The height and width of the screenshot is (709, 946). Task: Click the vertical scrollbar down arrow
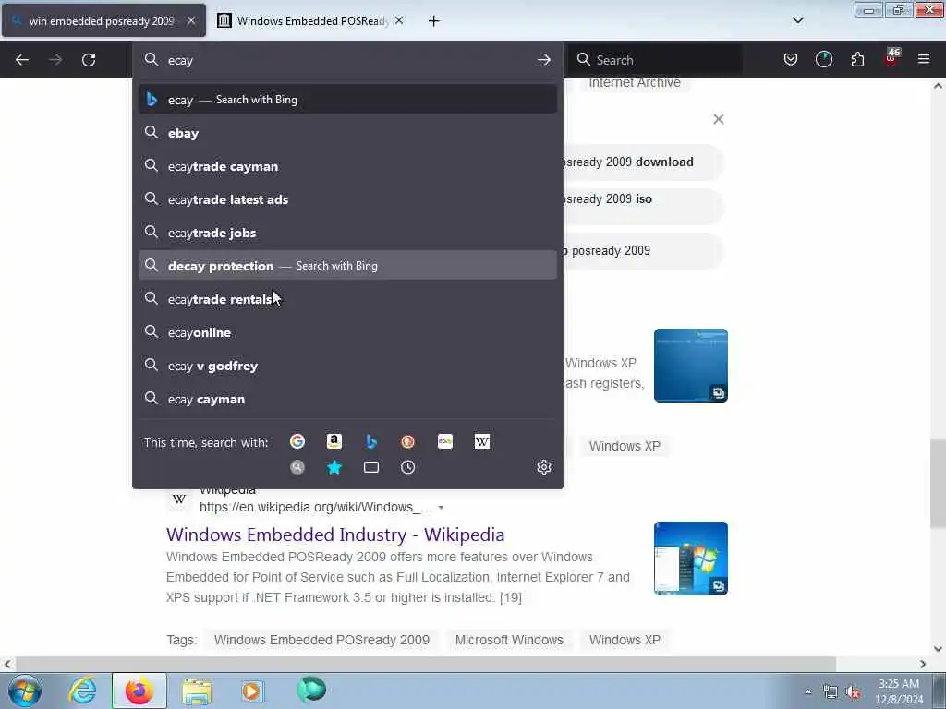939,649
